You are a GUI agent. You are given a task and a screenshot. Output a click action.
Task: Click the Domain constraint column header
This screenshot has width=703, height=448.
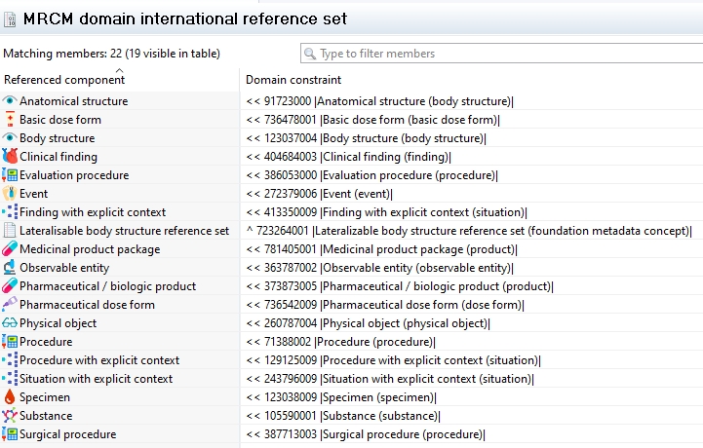293,79
